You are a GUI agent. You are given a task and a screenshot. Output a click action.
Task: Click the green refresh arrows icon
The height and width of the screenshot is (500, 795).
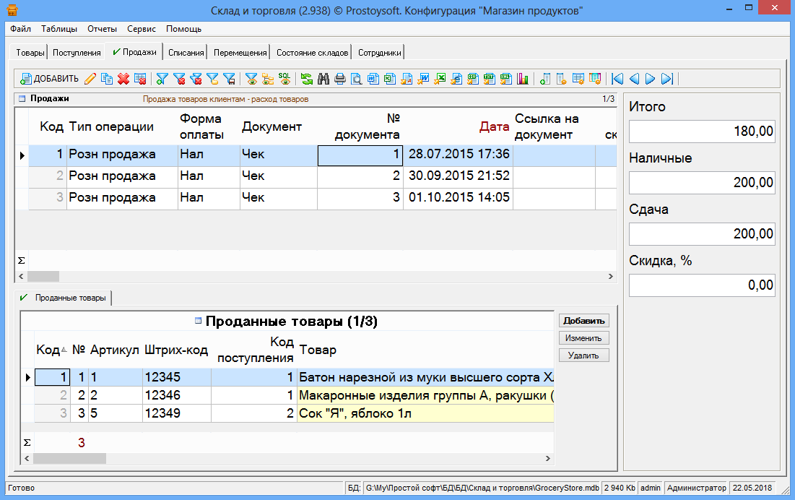click(307, 79)
